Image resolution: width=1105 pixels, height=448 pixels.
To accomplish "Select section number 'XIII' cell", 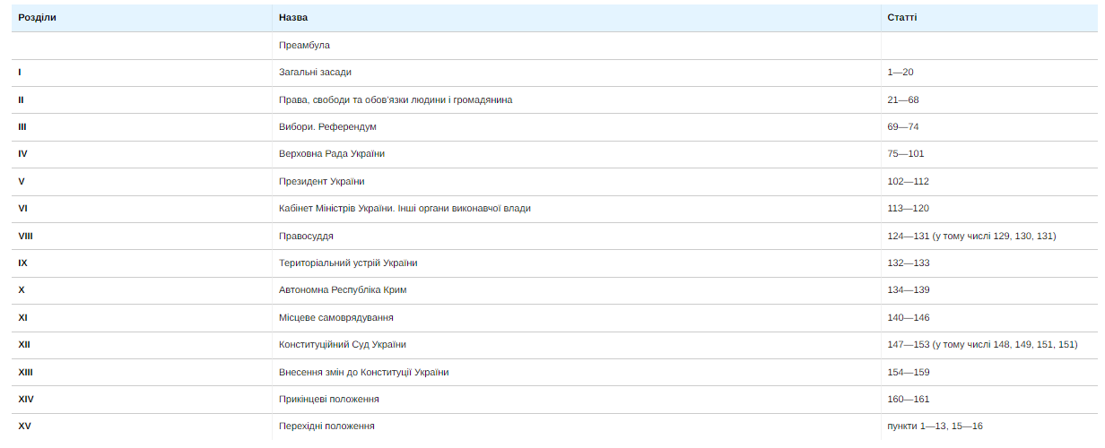I will click(142, 373).
